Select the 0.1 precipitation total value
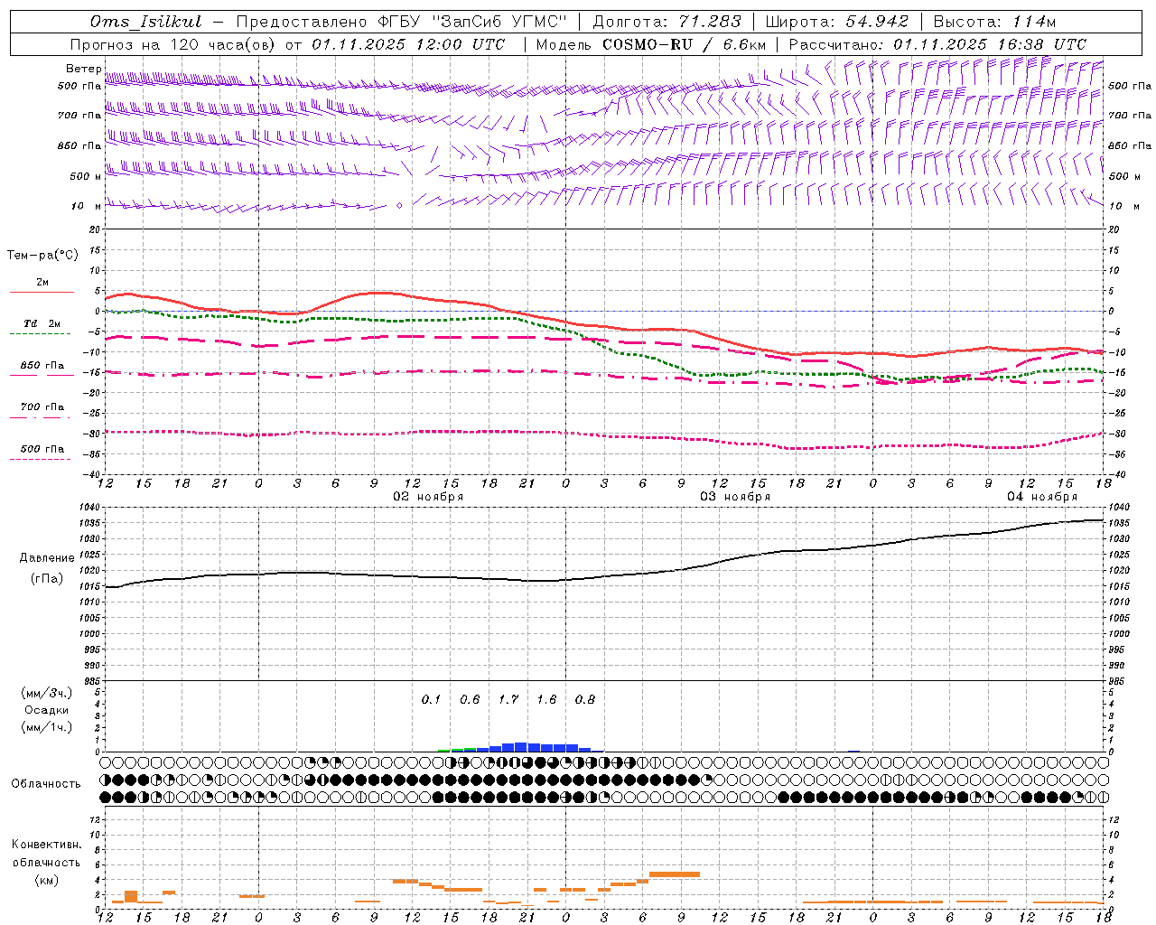The width and height of the screenshot is (1156, 925). pyautogui.click(x=431, y=700)
